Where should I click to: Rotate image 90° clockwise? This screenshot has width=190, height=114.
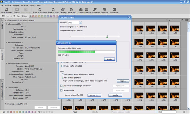[53, 11]
